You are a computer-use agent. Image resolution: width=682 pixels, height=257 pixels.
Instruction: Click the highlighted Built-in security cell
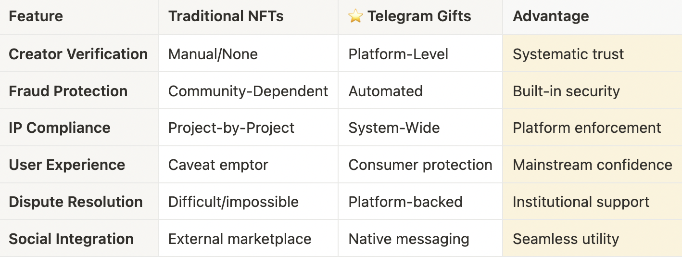[x=592, y=91]
